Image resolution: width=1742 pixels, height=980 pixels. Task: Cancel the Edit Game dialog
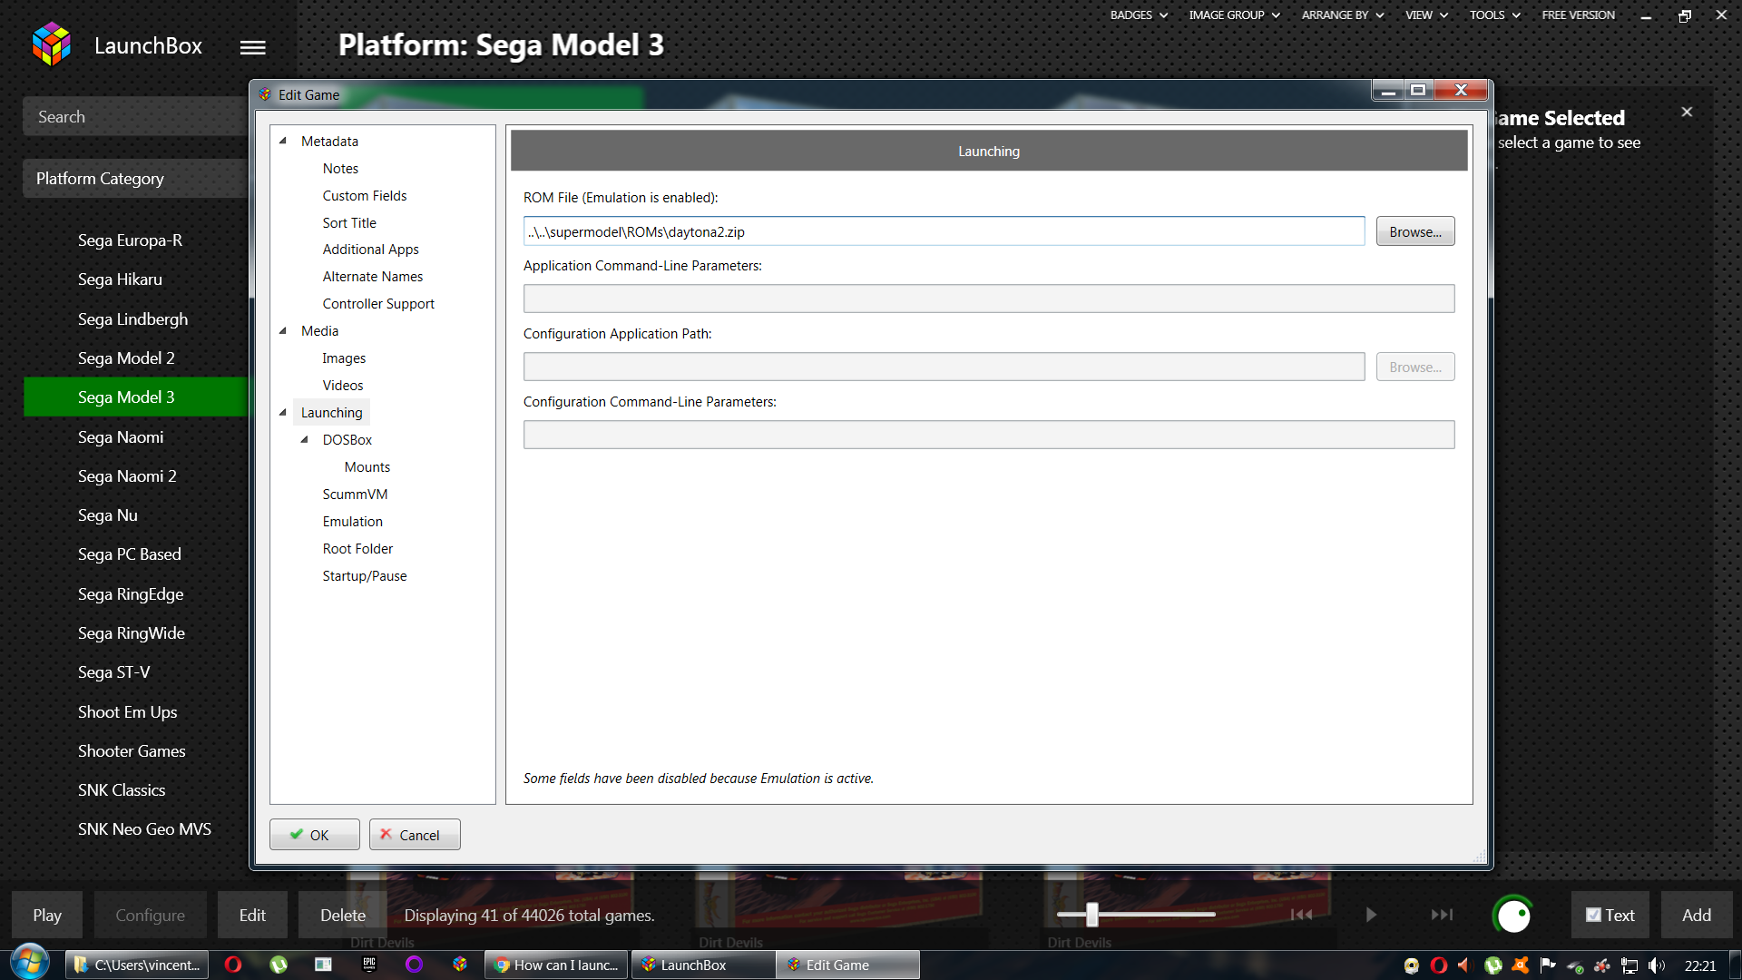click(x=415, y=835)
